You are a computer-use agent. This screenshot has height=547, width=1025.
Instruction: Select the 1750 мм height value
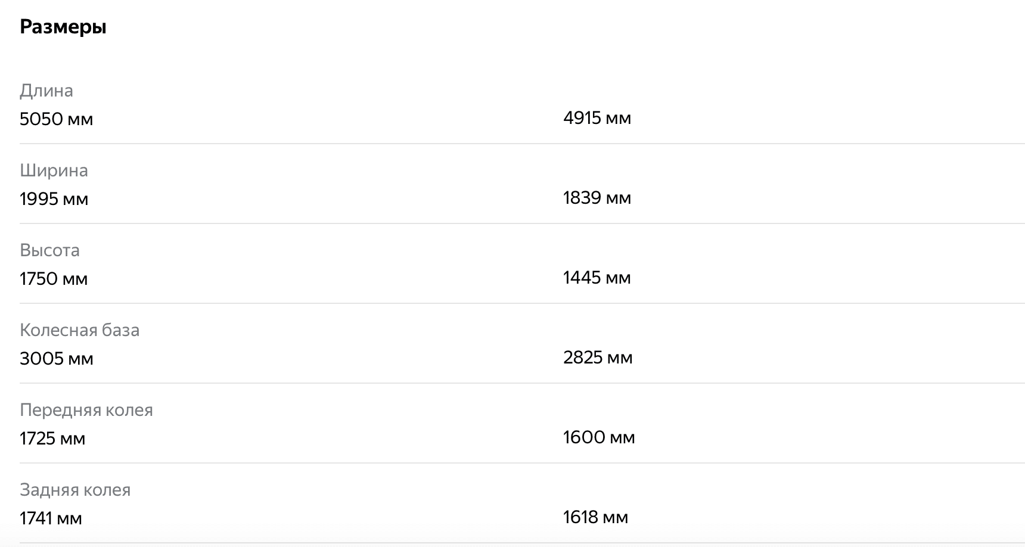[x=54, y=279]
